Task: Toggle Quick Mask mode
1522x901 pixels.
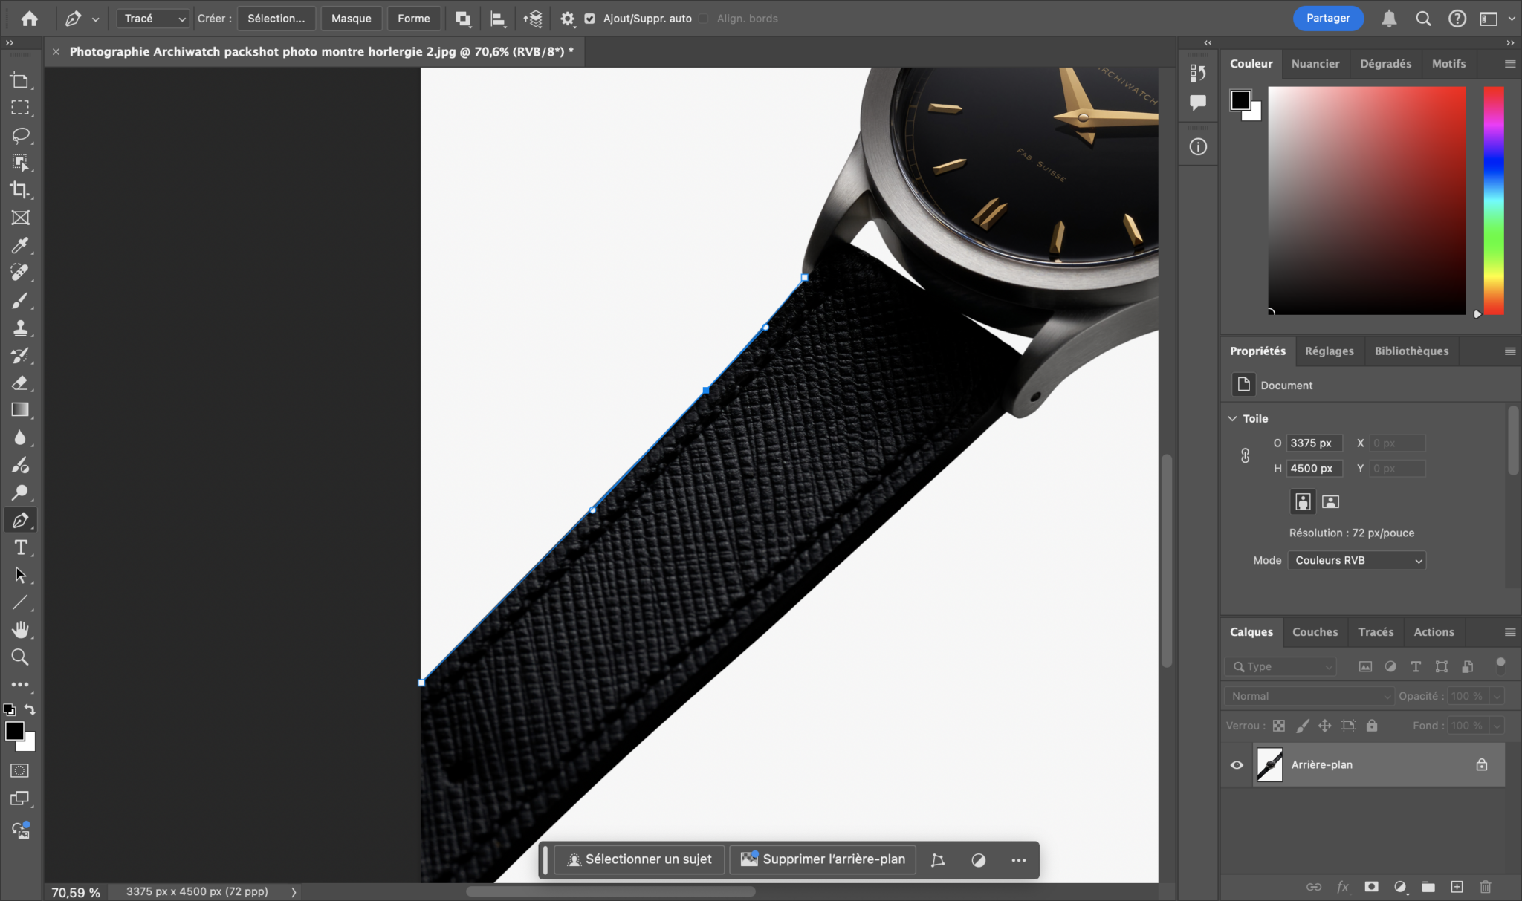Action: tap(20, 771)
